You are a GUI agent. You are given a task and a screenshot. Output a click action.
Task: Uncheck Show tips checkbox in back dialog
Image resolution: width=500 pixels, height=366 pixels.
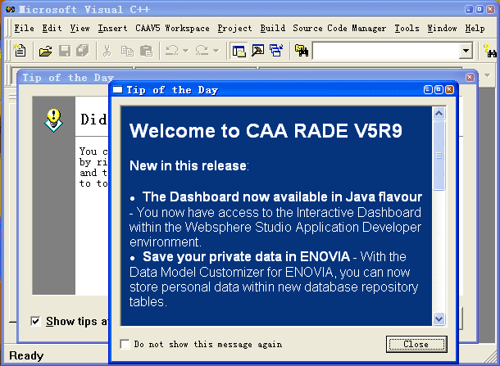[x=35, y=321]
